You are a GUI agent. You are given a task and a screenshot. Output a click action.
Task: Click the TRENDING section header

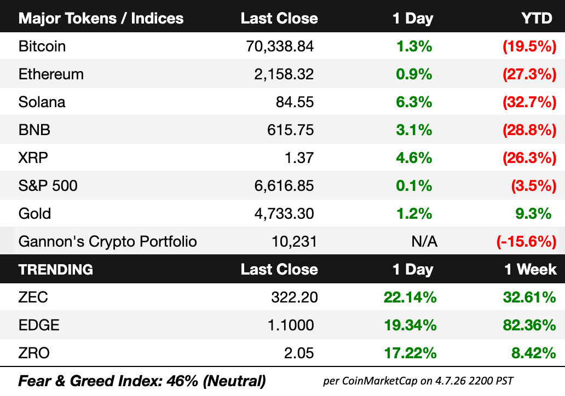[56, 269]
